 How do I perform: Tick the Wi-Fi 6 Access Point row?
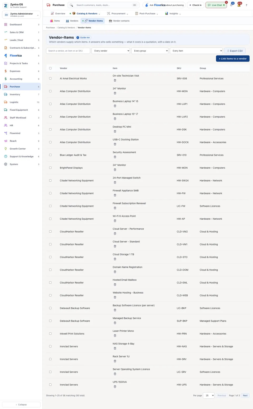50,219
